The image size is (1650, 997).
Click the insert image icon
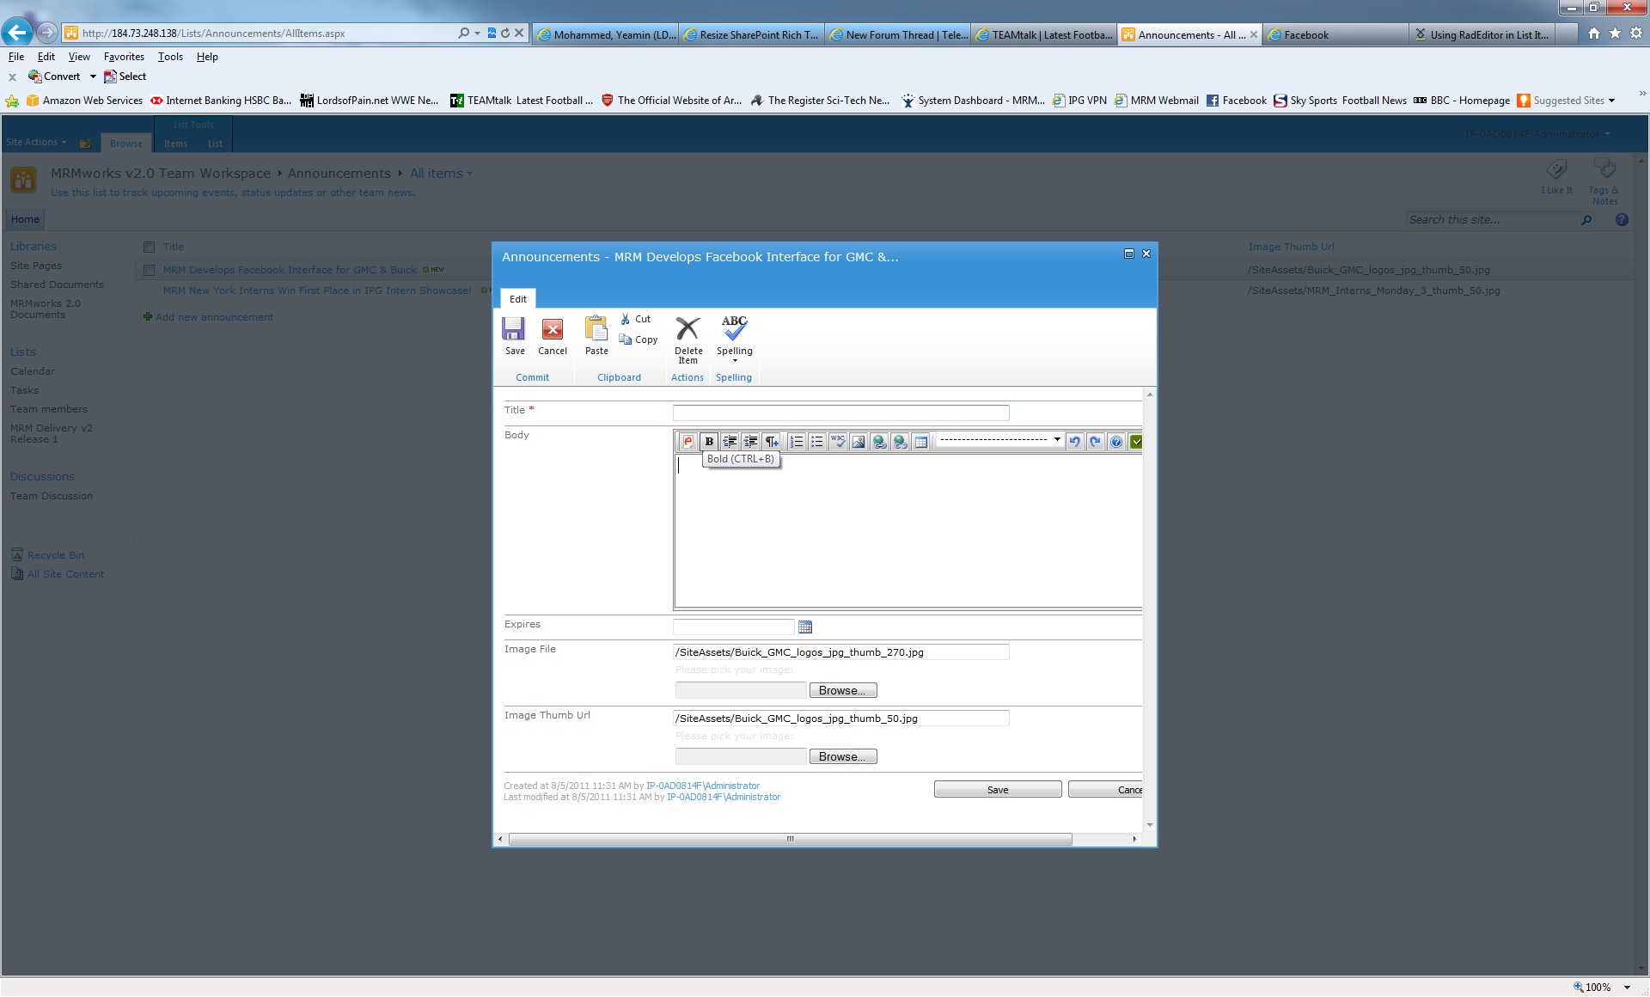[x=859, y=442]
